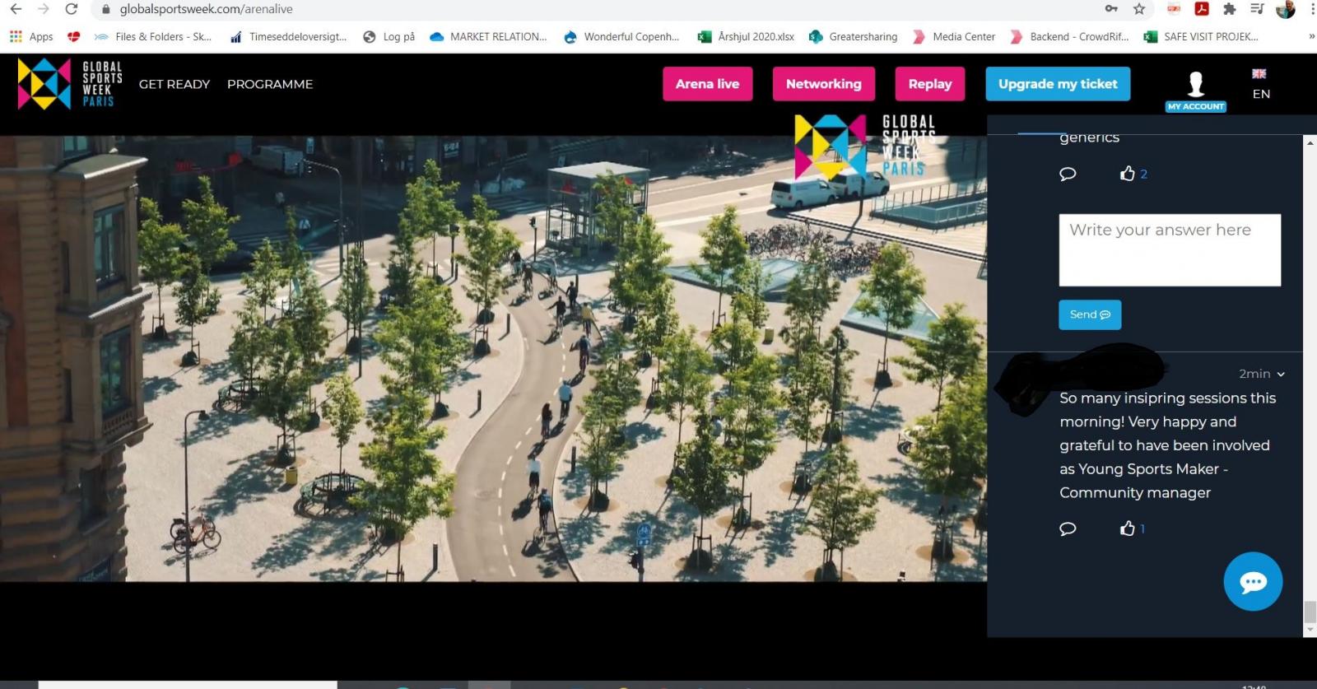This screenshot has height=689, width=1317.
Task: Reply via comment icon on Young Sports Maker post
Action: 1068,528
